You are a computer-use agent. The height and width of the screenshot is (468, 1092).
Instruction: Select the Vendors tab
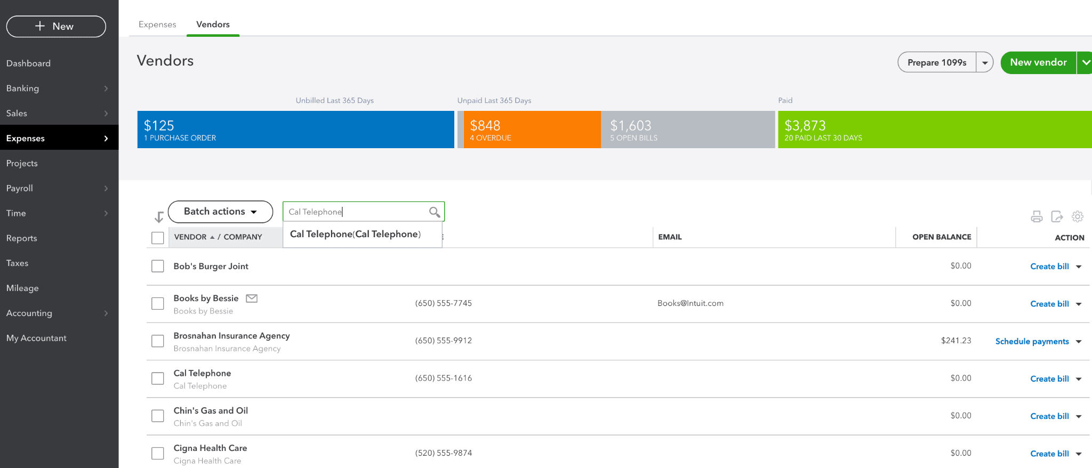tap(213, 25)
